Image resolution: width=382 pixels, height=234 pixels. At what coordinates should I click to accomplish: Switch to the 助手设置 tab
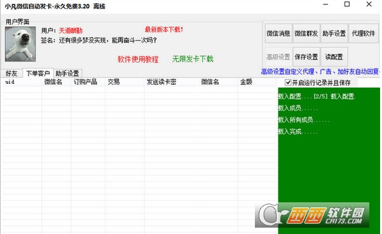click(67, 74)
